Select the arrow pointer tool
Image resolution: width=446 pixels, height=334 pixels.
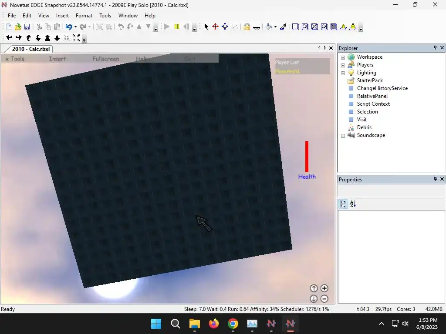(206, 27)
